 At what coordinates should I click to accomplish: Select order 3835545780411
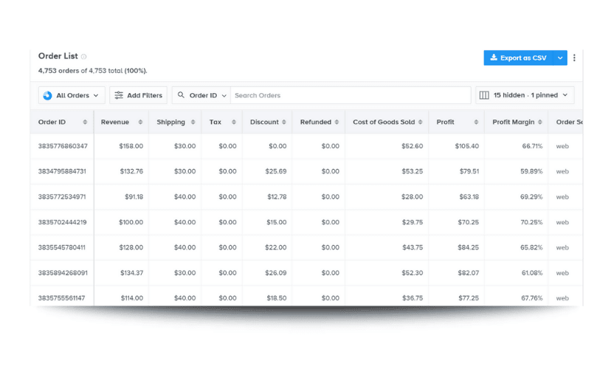(x=61, y=247)
